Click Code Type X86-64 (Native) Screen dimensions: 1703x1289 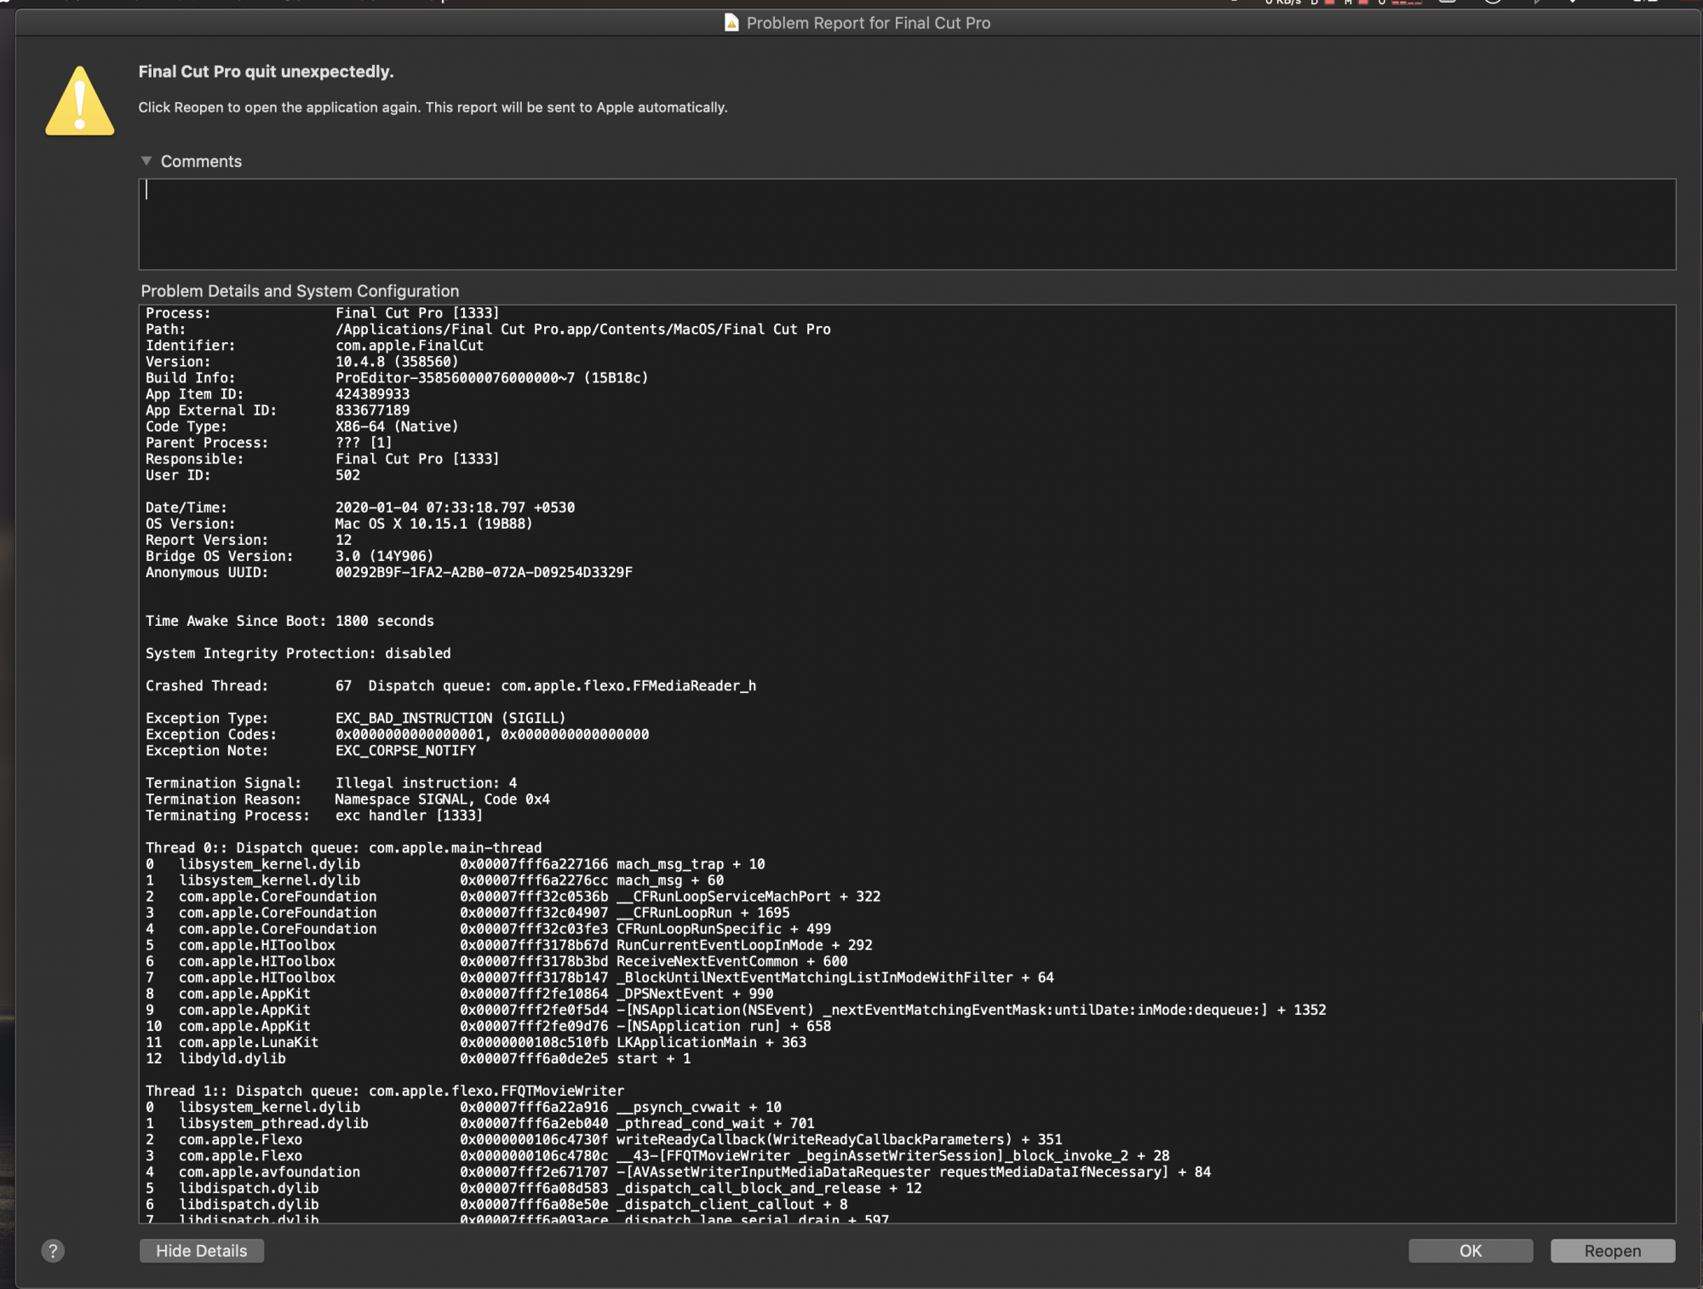[x=397, y=427]
